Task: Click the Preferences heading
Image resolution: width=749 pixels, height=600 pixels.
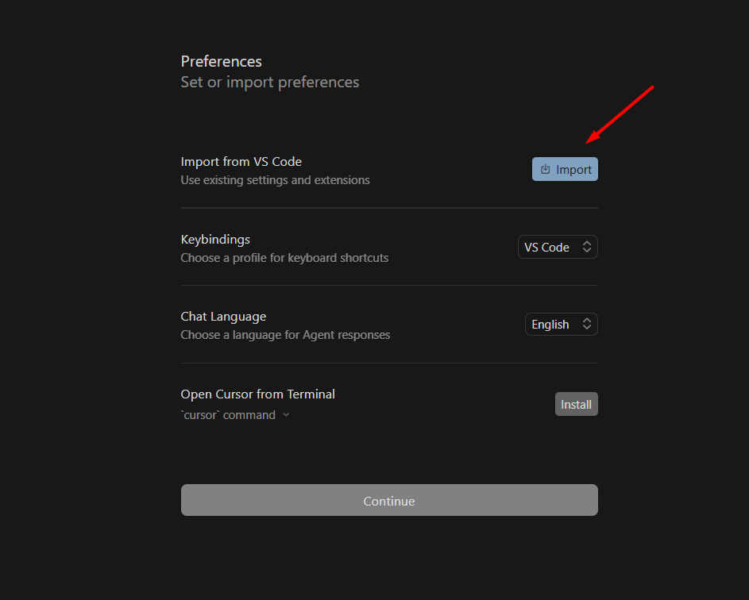Action: pyautogui.click(x=221, y=61)
